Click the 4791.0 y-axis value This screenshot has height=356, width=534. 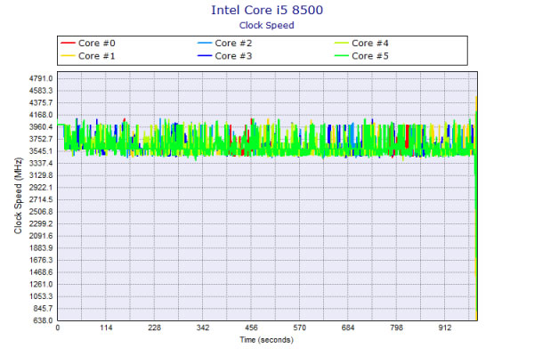coord(41,78)
